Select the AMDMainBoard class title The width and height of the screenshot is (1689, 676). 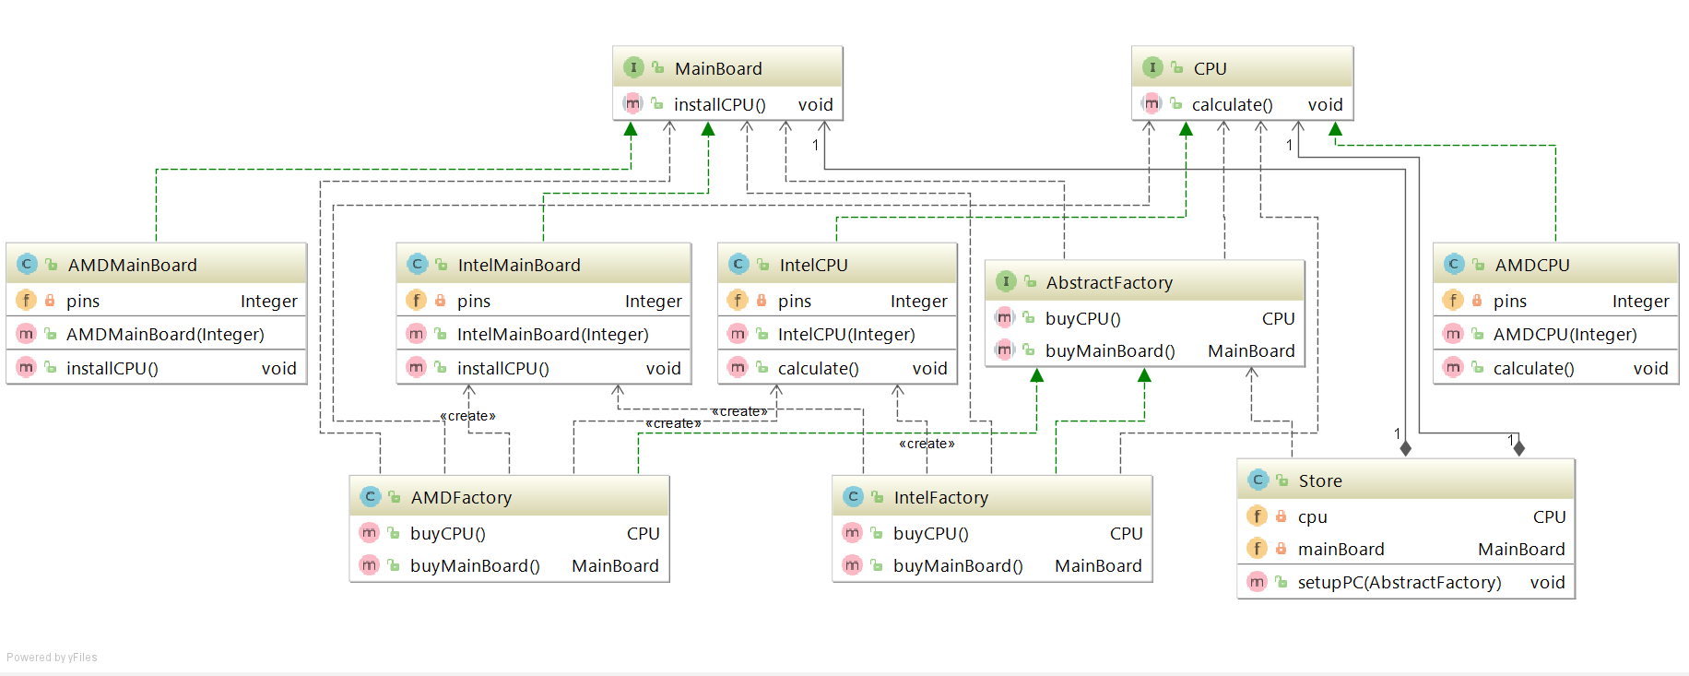click(x=132, y=266)
